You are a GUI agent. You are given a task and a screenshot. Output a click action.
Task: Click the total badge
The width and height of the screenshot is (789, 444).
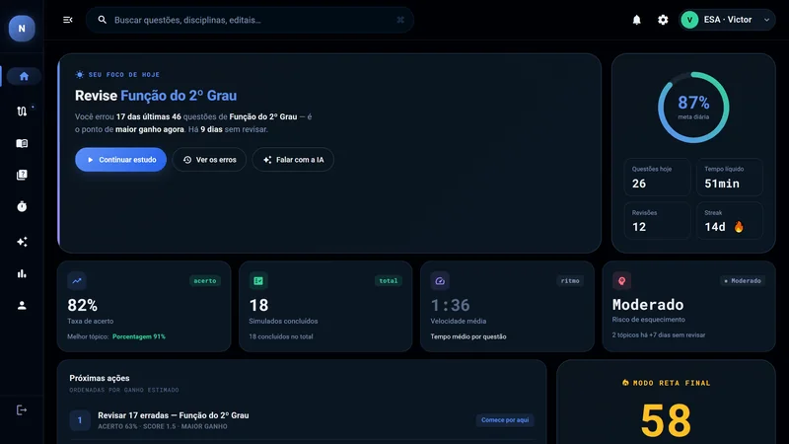point(388,281)
